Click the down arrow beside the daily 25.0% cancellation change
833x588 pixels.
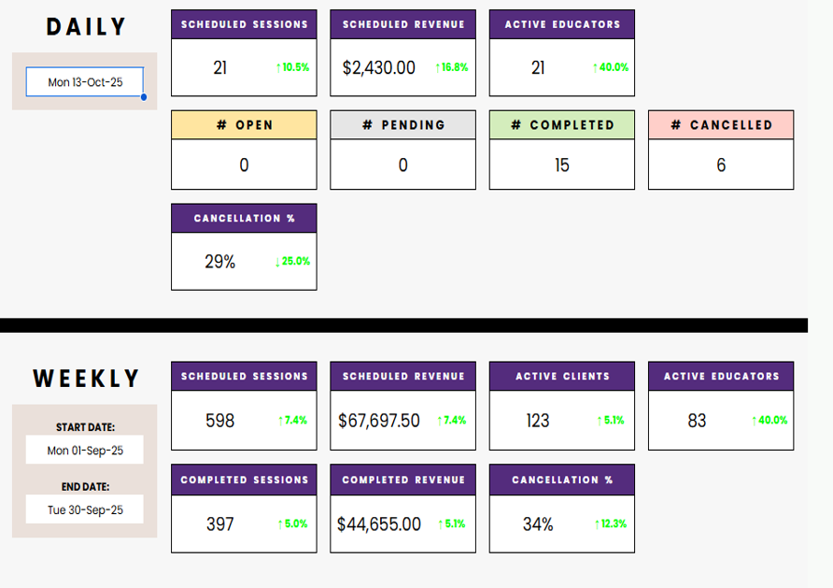(x=277, y=262)
